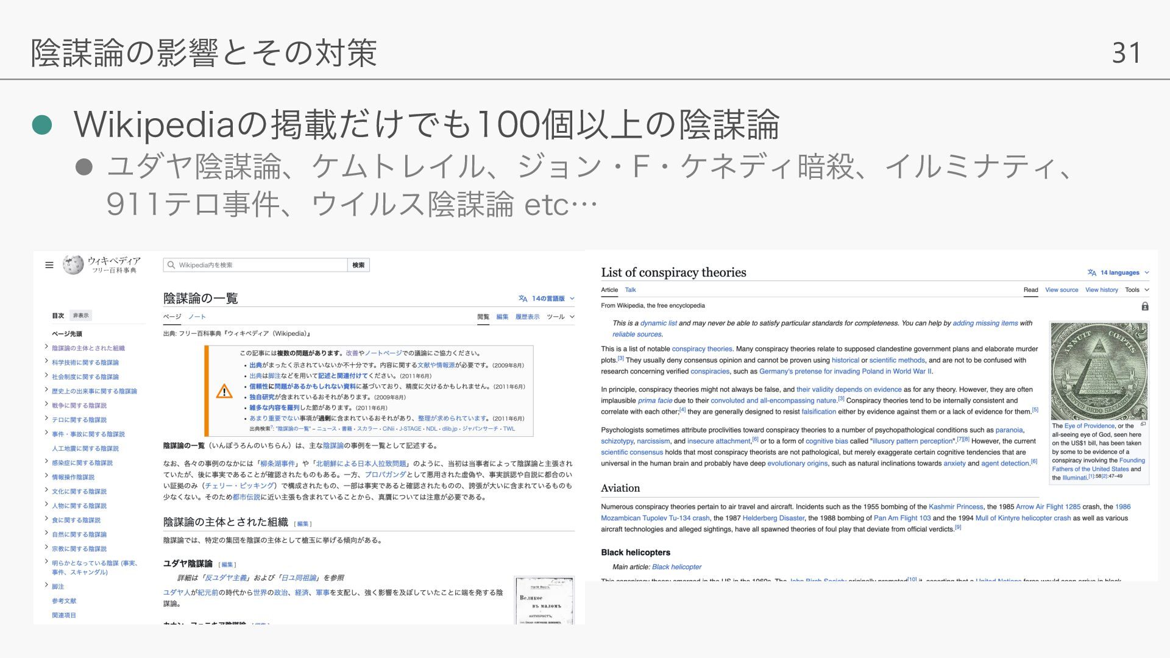Viewport: 1170px width, 658px height.
Task: Open the Eye of Providence dollar image
Action: 1099,370
